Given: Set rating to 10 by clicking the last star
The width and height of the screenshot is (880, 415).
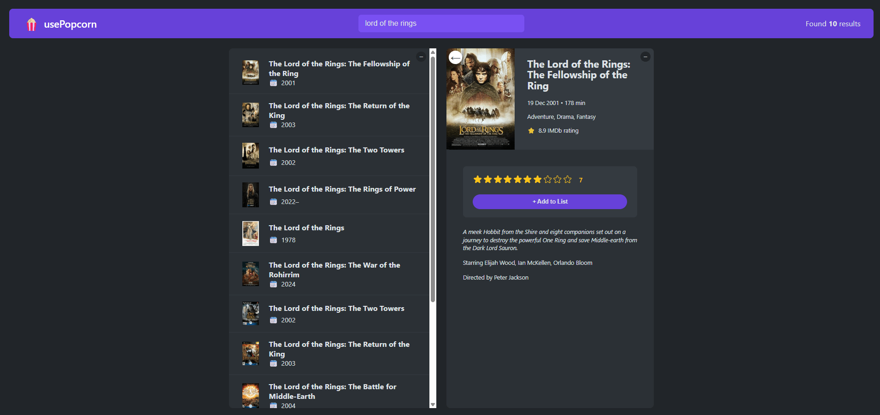Looking at the screenshot, I should point(568,180).
